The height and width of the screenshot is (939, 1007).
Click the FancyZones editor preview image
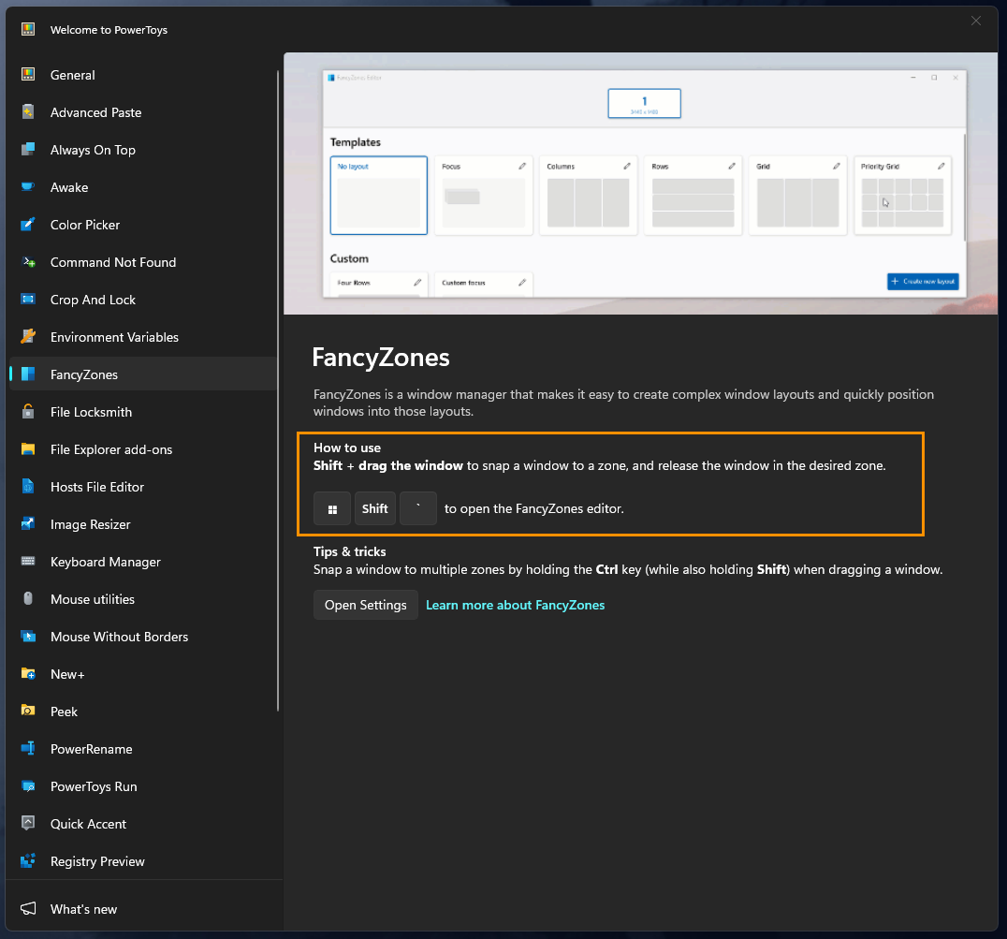point(640,183)
